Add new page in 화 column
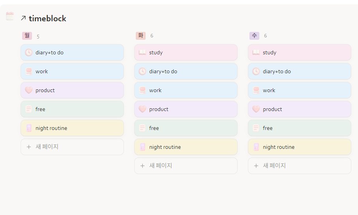The image size is (358, 215). pyautogui.click(x=186, y=166)
